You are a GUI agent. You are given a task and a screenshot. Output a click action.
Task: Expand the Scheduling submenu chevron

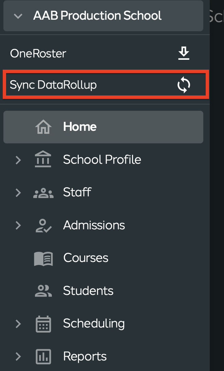click(x=18, y=324)
